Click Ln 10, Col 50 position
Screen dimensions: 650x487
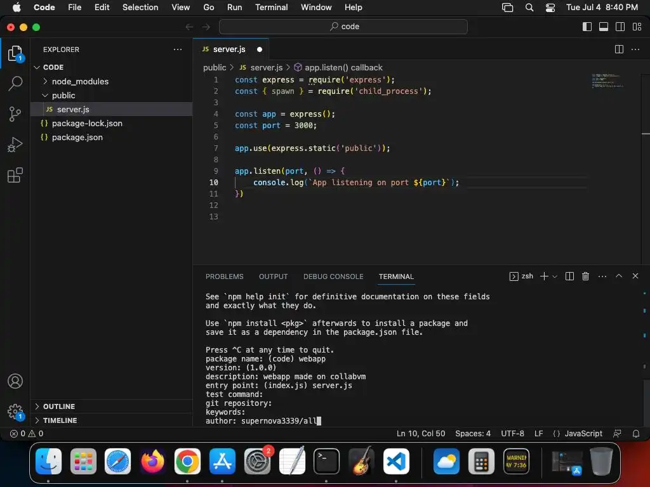point(421,434)
